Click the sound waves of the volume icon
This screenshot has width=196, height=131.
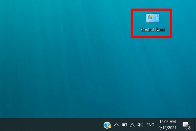tap(141, 125)
